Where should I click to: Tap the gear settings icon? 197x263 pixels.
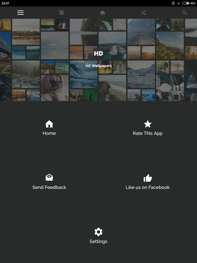point(99,232)
